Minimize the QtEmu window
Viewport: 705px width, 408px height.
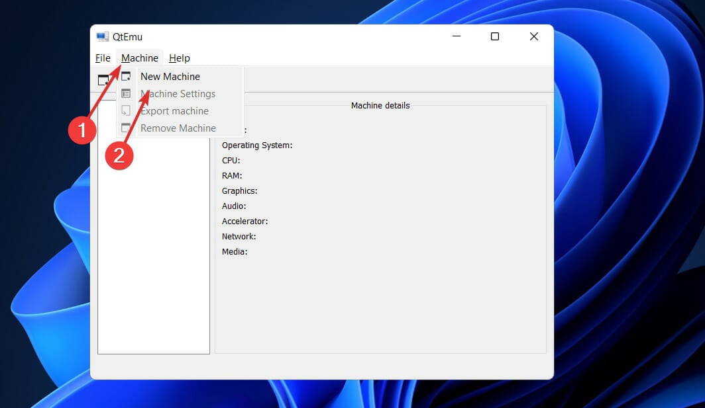(x=456, y=37)
